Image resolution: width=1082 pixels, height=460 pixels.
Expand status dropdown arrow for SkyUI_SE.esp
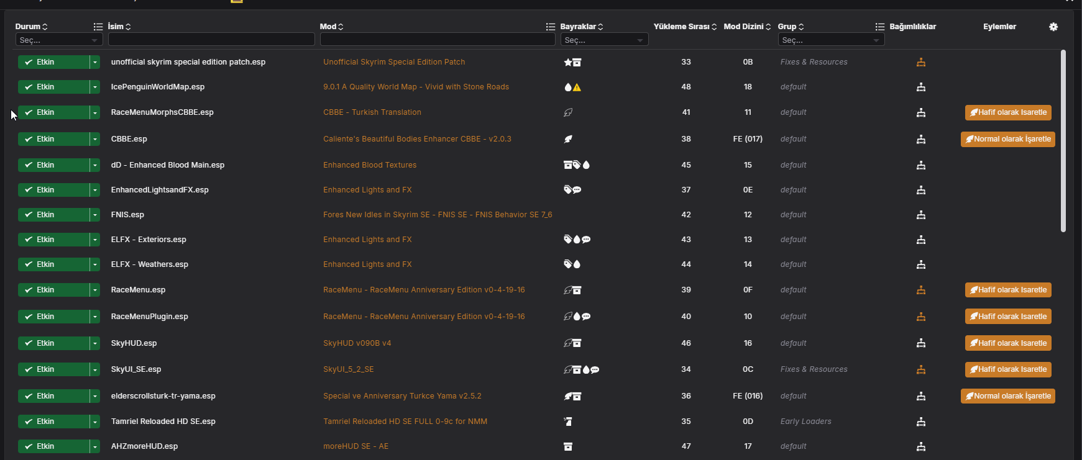coord(95,369)
